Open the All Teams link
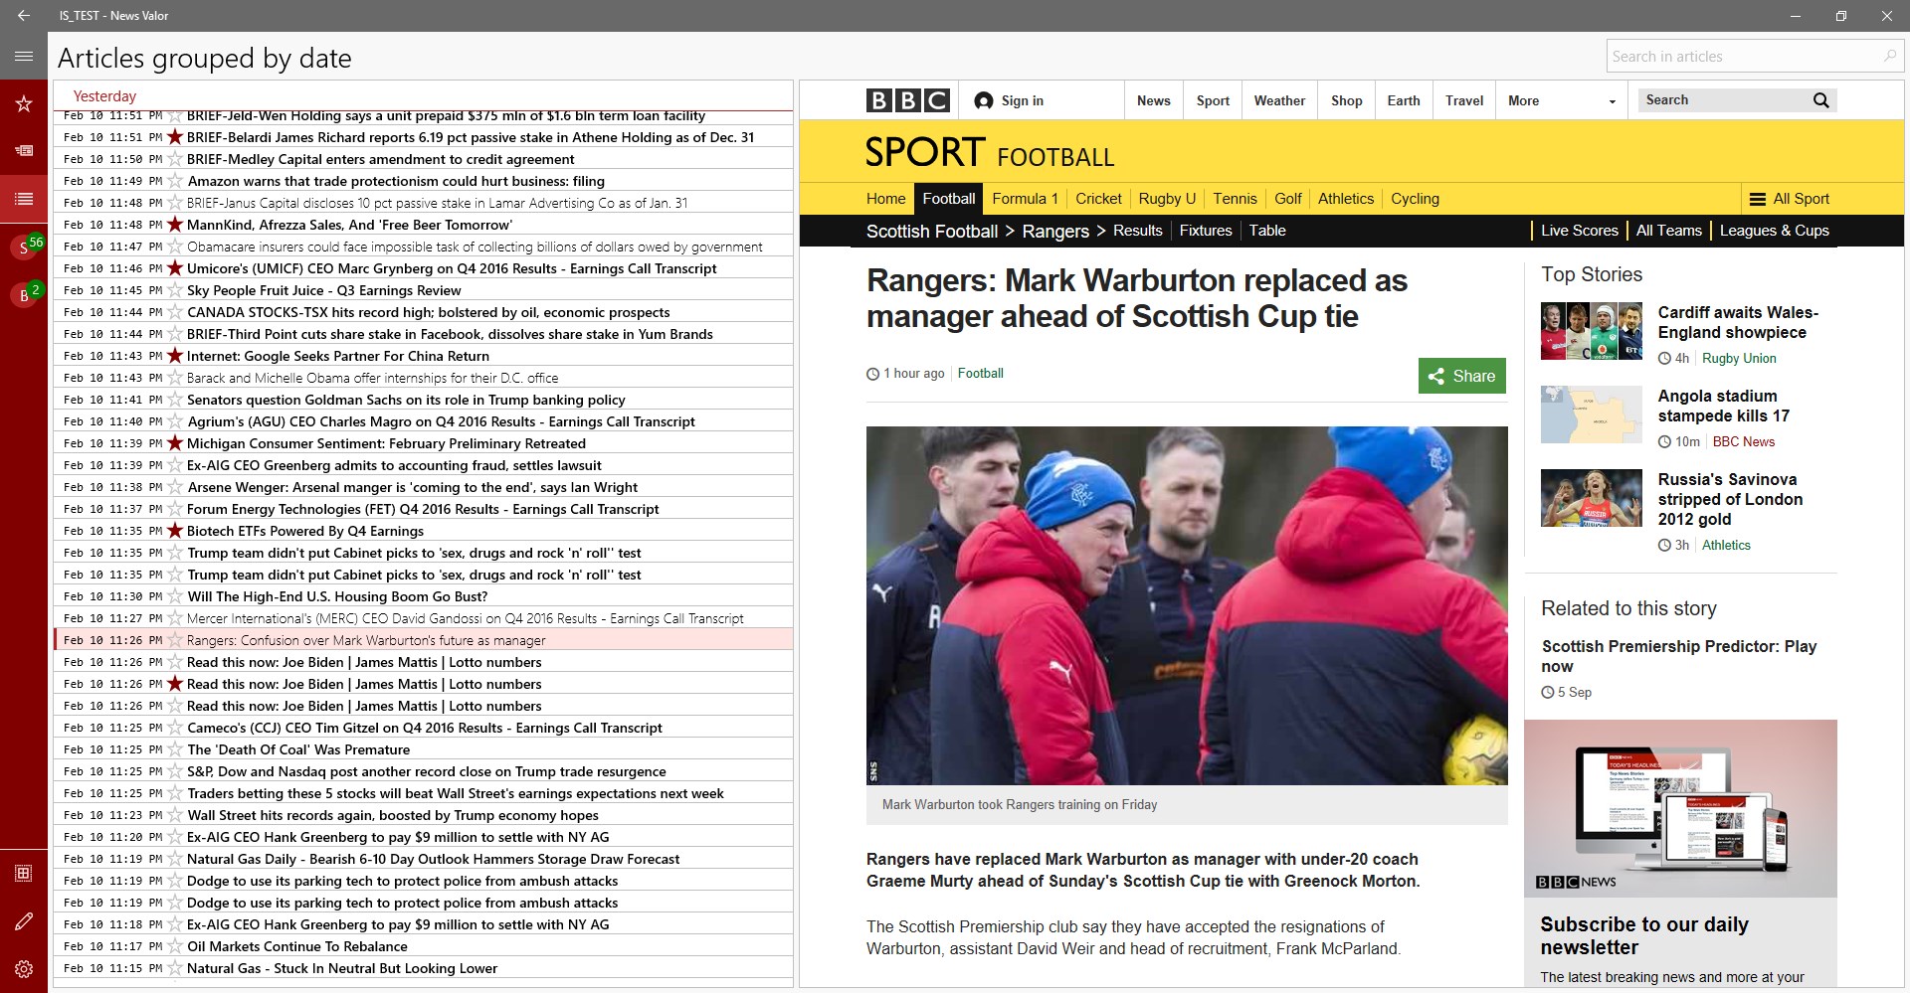This screenshot has height=993, width=1910. click(x=1668, y=231)
